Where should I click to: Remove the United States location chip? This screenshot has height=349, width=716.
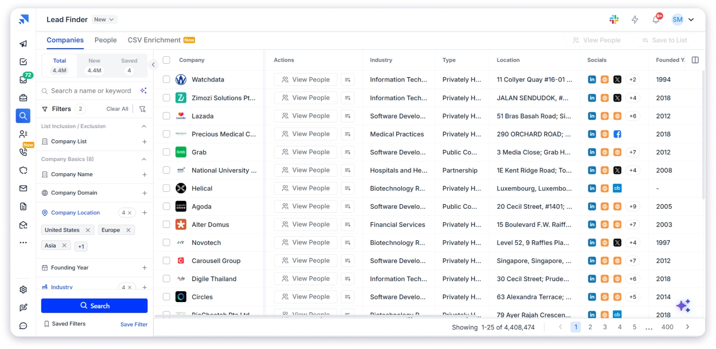tap(88, 230)
